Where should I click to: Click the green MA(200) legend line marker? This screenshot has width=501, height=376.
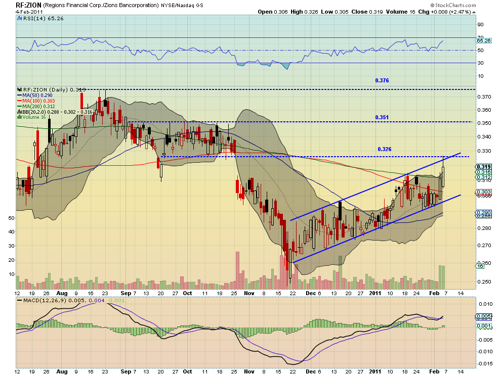pyautogui.click(x=20, y=106)
